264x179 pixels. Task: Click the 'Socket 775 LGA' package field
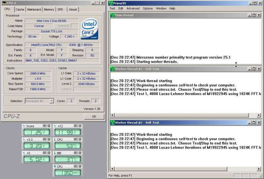tap(51, 31)
